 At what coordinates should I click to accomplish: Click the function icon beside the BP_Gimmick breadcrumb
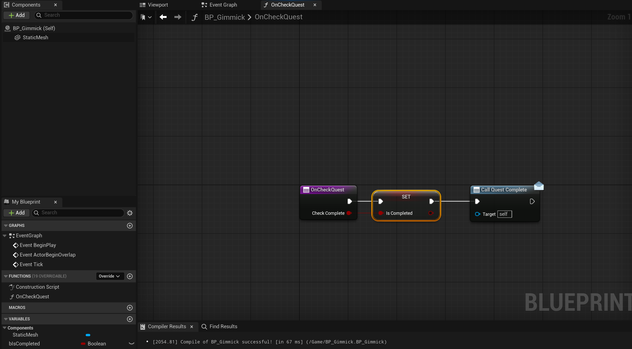click(194, 17)
